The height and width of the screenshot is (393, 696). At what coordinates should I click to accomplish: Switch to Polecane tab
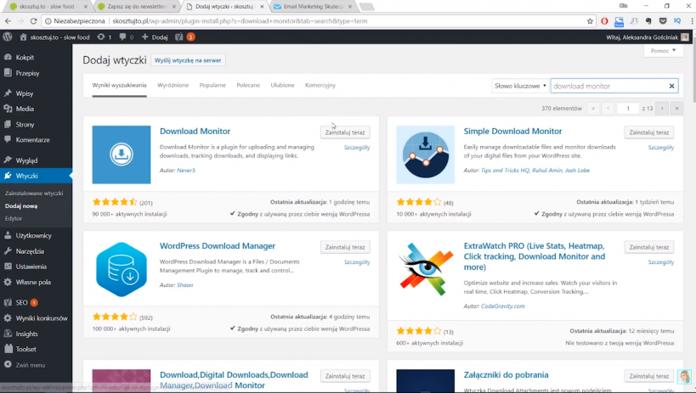coord(248,85)
